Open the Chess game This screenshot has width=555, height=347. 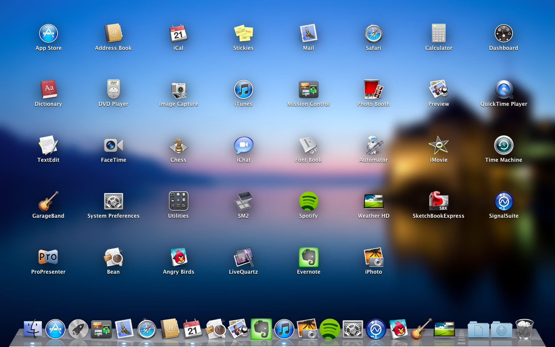(x=178, y=146)
